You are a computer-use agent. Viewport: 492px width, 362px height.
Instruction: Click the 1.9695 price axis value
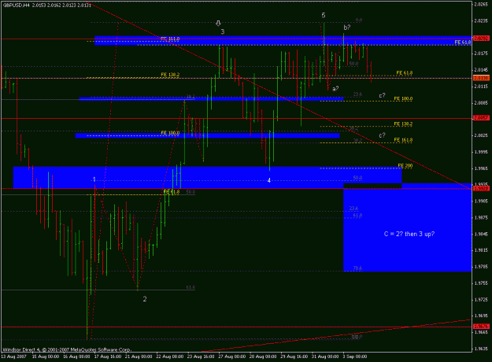coord(481,316)
